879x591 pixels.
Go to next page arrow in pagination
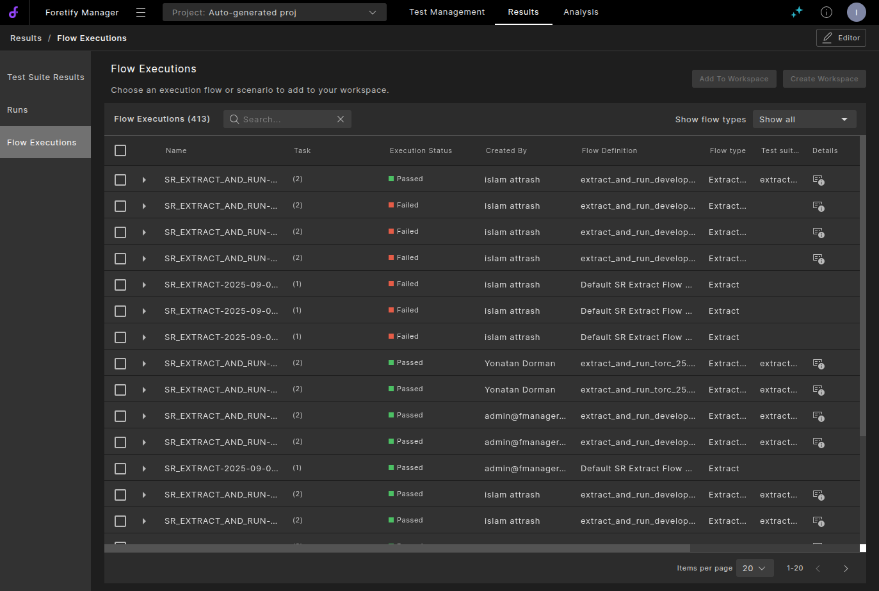(x=846, y=569)
